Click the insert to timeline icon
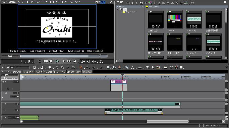 [x=94, y=61]
